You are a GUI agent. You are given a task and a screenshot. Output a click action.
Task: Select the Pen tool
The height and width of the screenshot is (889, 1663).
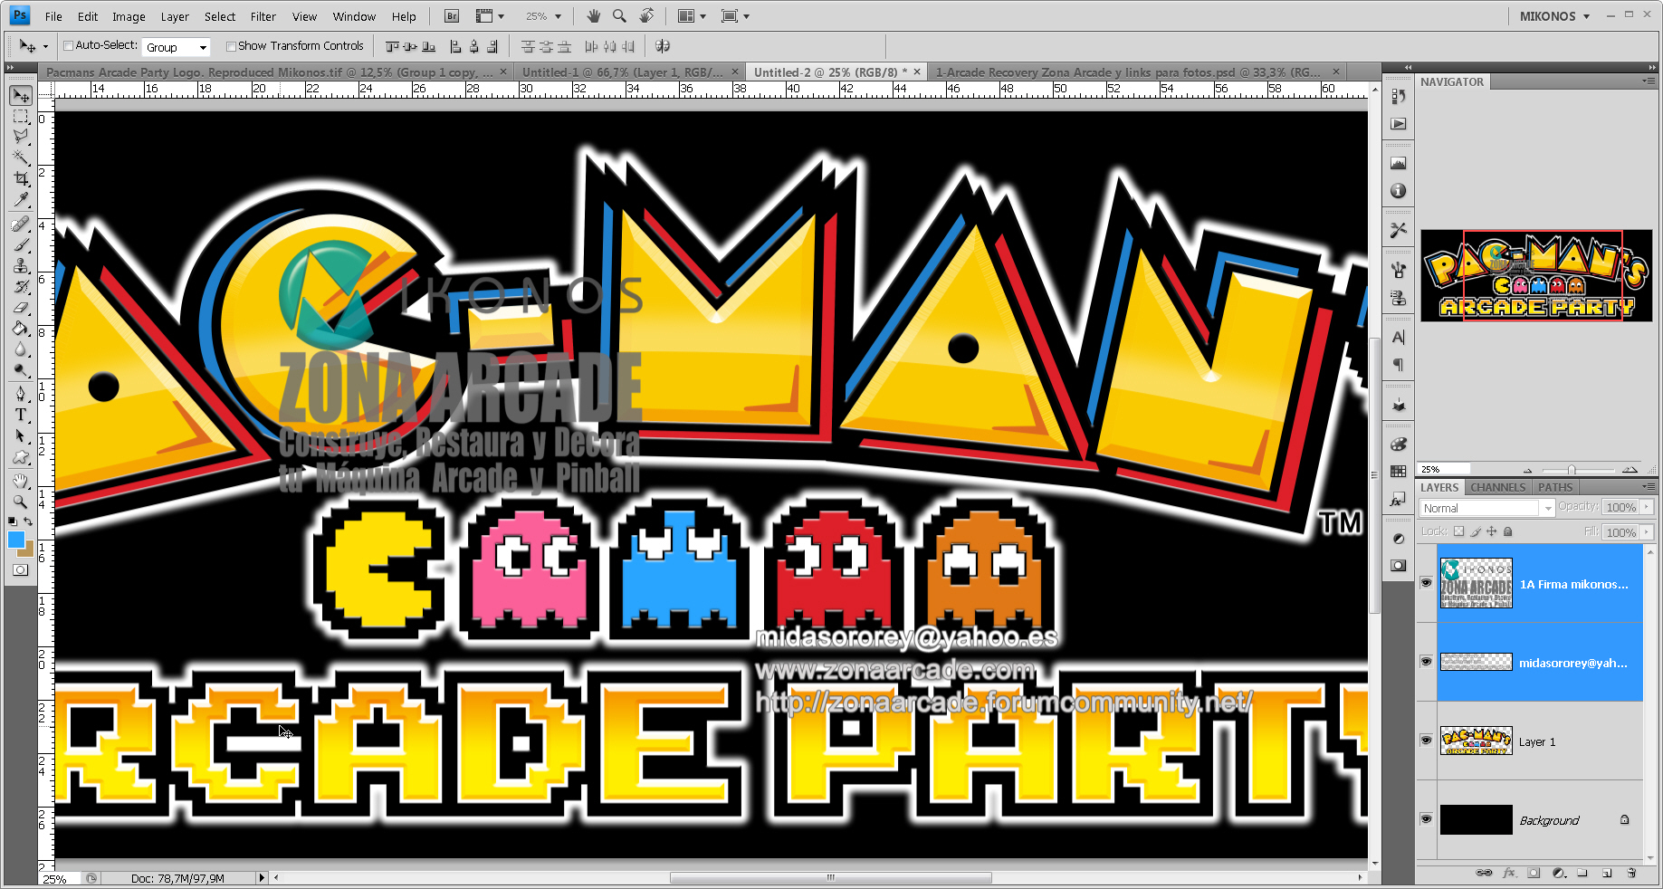click(21, 394)
